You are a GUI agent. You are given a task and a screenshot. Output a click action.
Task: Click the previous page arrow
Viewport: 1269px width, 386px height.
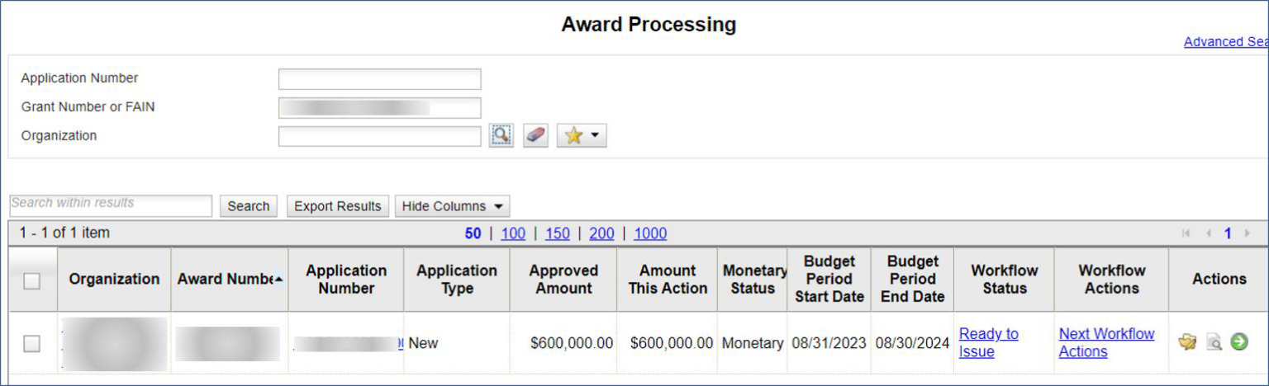pos(1209,233)
